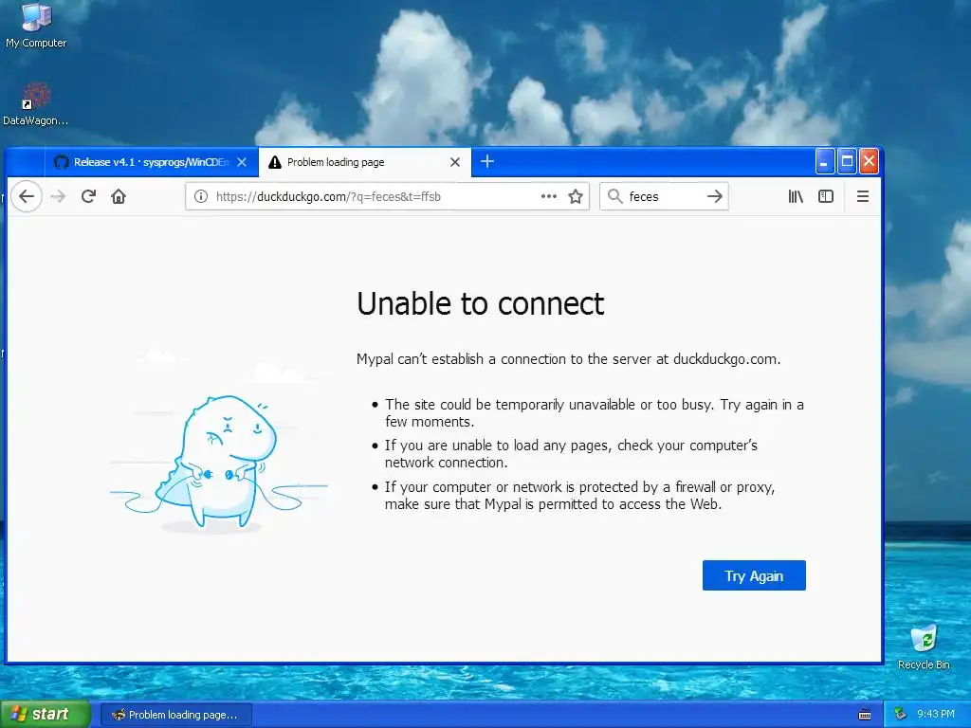971x728 pixels.
Task: Click Problem loading page taskbar button
Action: pos(176,715)
